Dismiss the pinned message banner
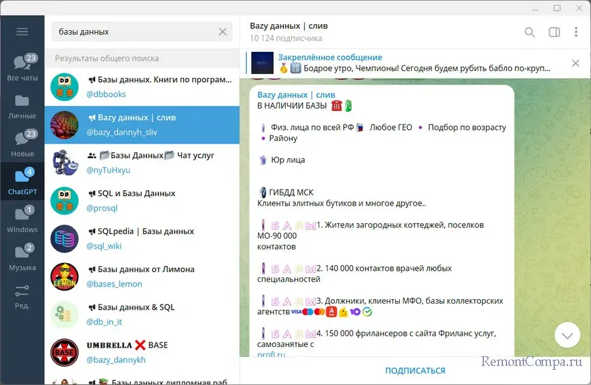 tap(575, 63)
